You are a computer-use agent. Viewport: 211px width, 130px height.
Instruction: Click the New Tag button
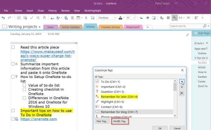[x=102, y=121]
